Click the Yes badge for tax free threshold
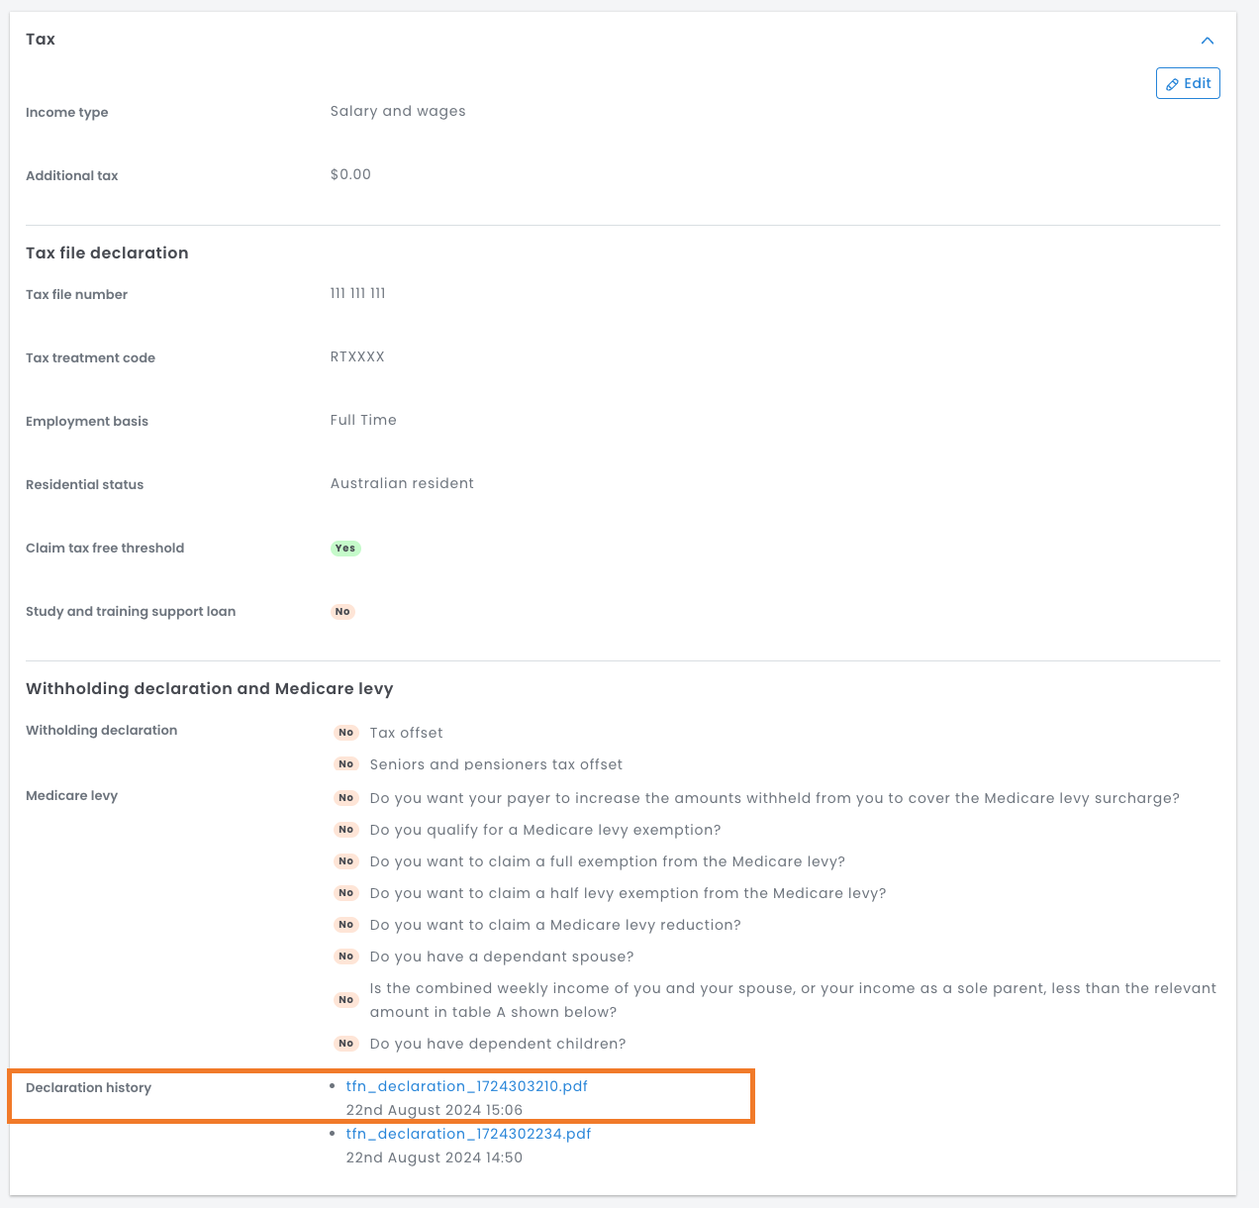1259x1208 pixels. point(345,549)
